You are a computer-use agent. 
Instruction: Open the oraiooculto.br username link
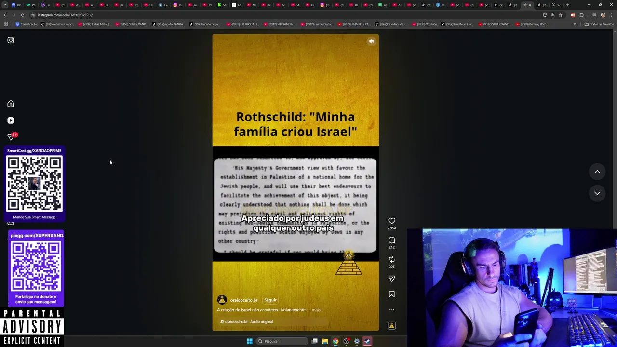coord(244,300)
